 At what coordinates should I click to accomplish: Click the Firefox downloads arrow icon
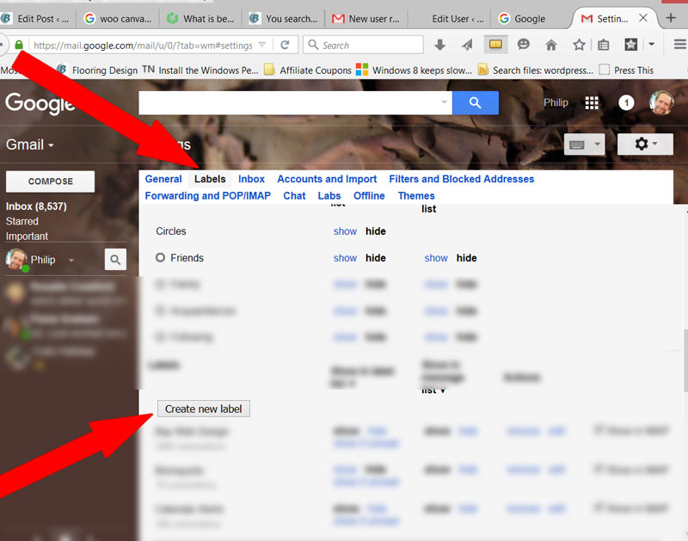[x=439, y=45]
